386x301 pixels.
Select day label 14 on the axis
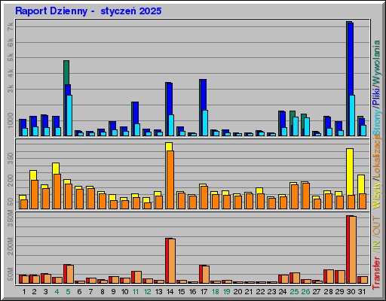[170, 292]
